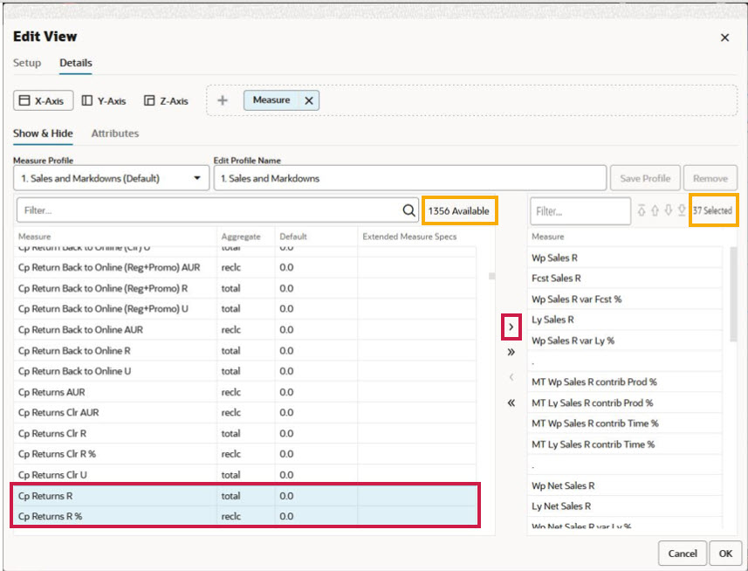748x571 pixels.
Task: Confirm changes with the OK button
Action: 725,553
